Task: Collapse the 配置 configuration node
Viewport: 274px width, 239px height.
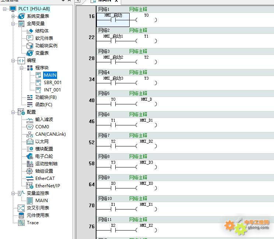Action: [x=13, y=112]
